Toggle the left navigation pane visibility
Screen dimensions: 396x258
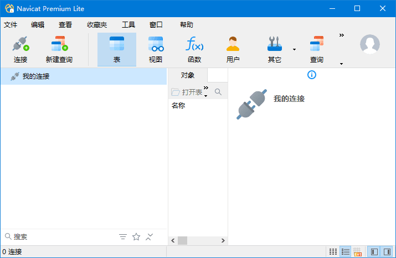click(374, 252)
